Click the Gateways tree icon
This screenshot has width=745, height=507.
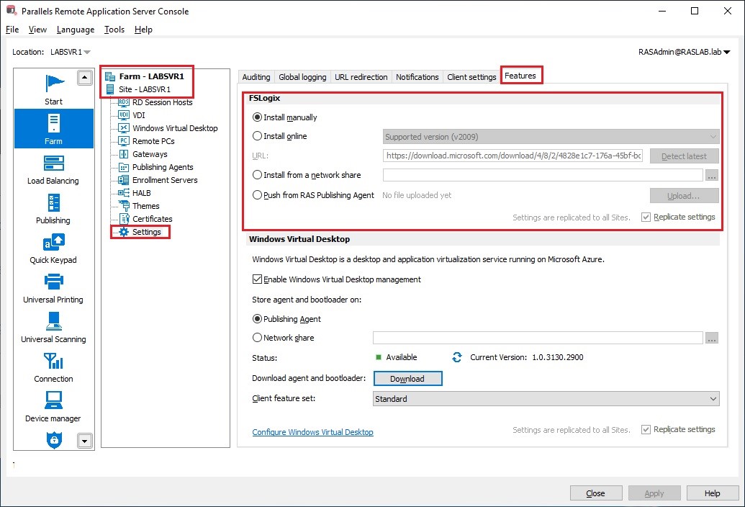click(124, 154)
